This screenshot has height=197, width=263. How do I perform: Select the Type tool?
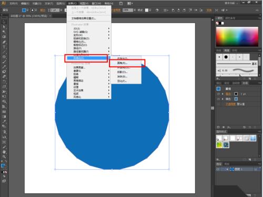pyautogui.click(x=4, y=47)
